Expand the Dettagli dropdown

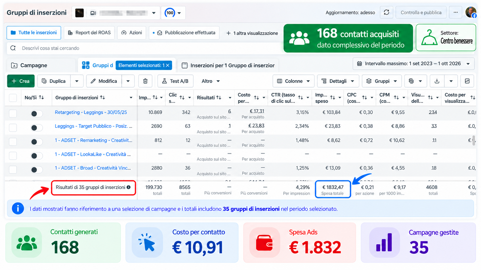(x=338, y=81)
